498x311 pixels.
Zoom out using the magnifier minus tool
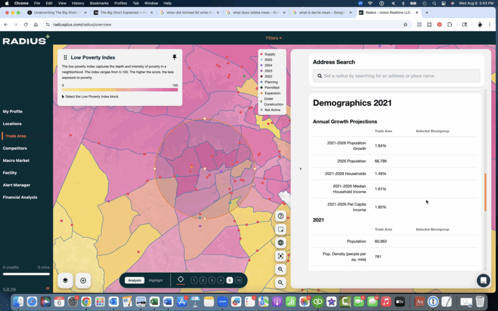281,282
